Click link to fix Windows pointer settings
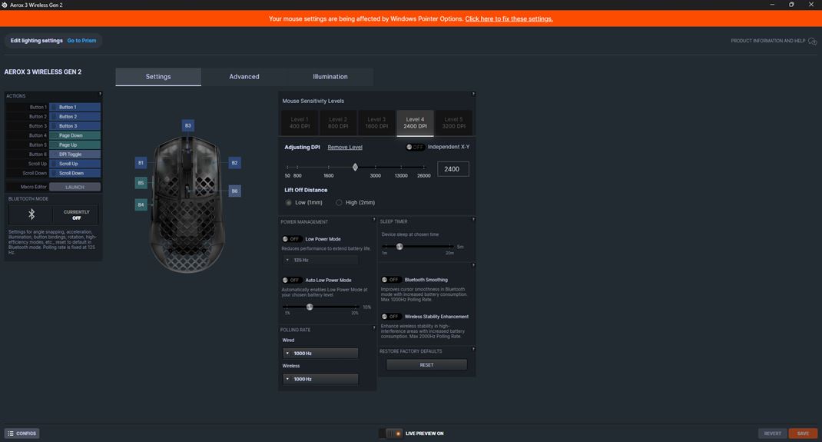The width and height of the screenshot is (822, 442). pos(509,19)
